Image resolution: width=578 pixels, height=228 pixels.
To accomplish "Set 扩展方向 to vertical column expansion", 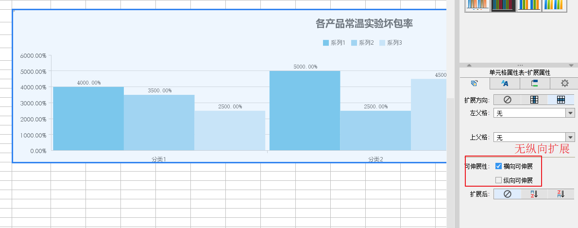I will [534, 100].
